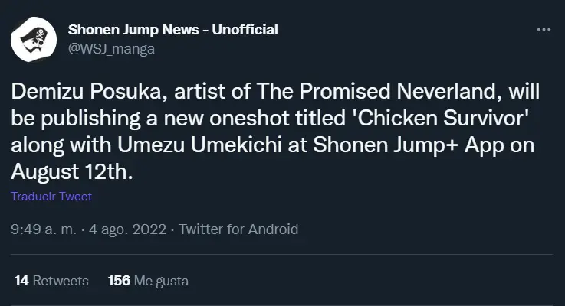The height and width of the screenshot is (306, 565).
Task: Select the word 'Unofficial' in account name
Action: click(245, 30)
